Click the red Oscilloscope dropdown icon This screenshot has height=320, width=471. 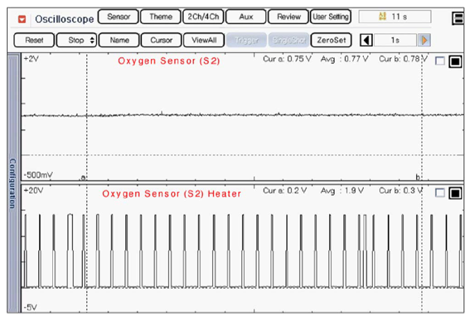coord(22,17)
